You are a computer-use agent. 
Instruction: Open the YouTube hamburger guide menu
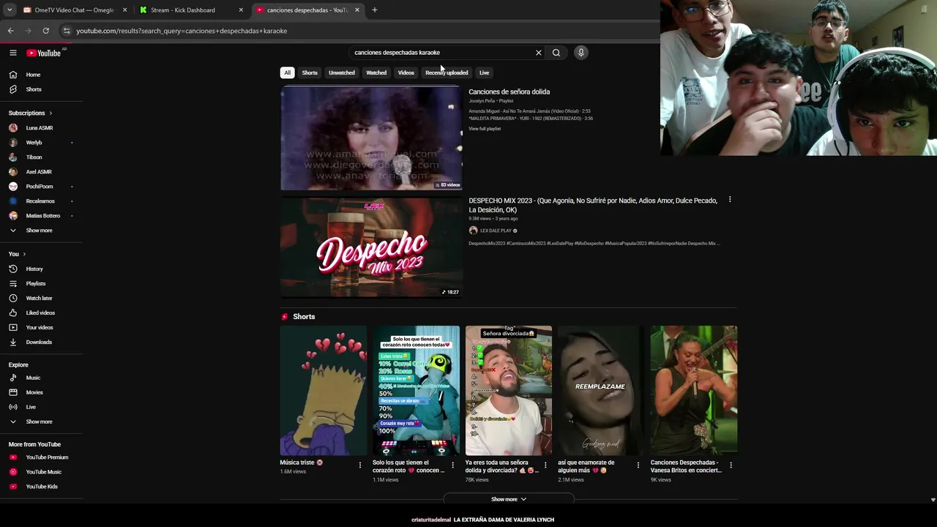point(12,53)
